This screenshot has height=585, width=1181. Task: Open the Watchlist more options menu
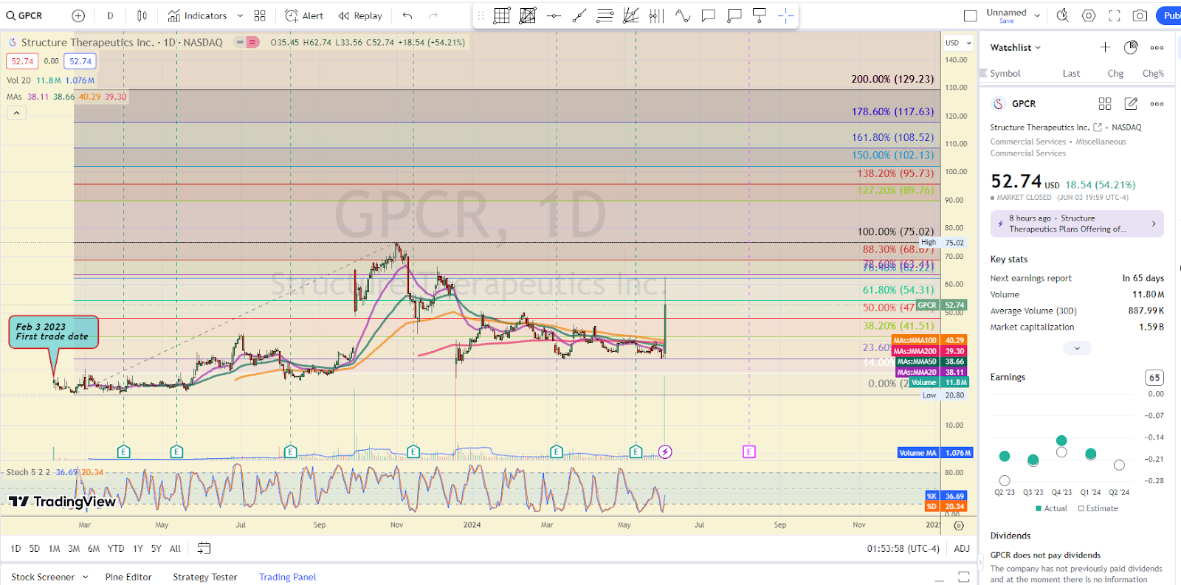click(1157, 47)
